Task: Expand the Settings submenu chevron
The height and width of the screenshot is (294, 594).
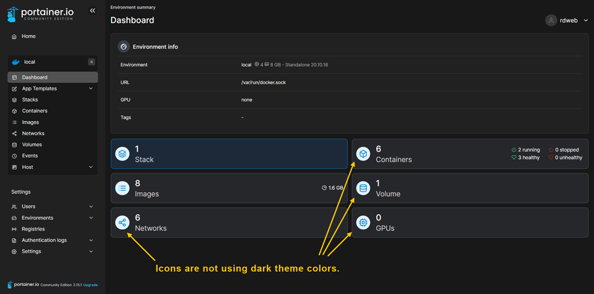Action: pyautogui.click(x=91, y=251)
